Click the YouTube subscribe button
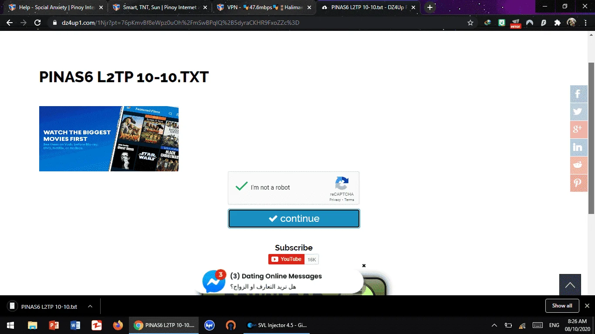Image resolution: width=595 pixels, height=334 pixels. 287,259
